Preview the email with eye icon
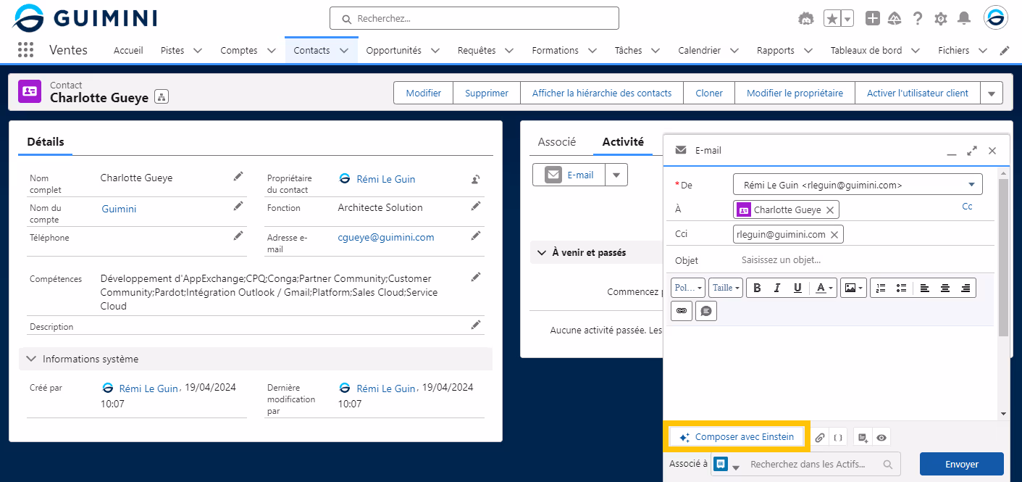Viewport: 1022px width, 482px height. (881, 437)
